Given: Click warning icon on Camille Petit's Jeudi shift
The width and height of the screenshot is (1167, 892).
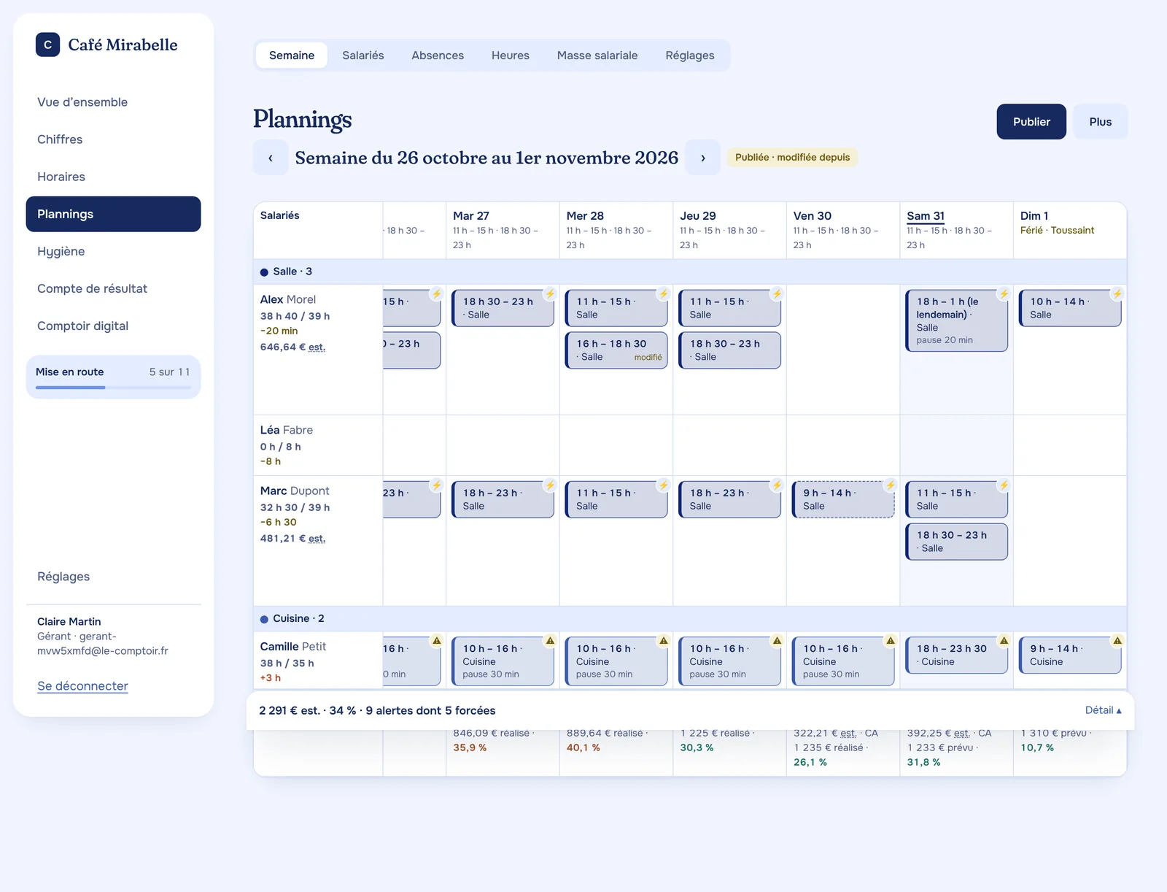Looking at the screenshot, I should point(777,641).
